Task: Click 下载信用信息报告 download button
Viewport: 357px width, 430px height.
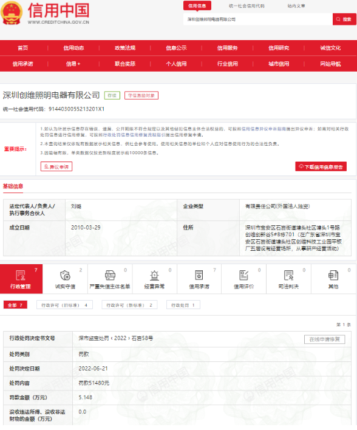Action: 321,166
